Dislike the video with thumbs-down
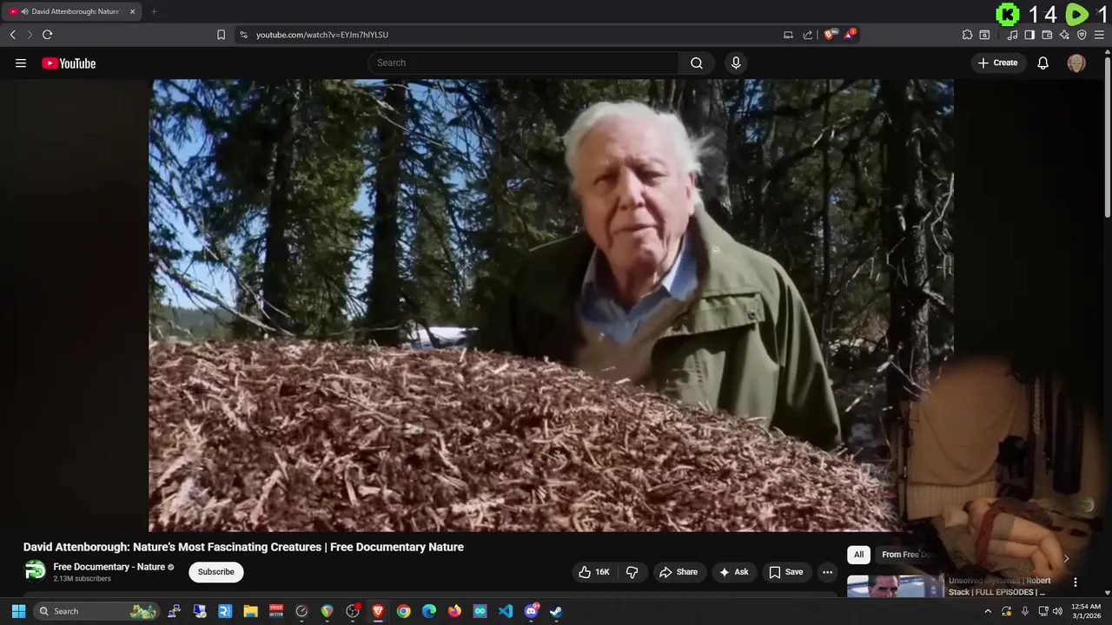Image resolution: width=1112 pixels, height=625 pixels. pos(632,572)
